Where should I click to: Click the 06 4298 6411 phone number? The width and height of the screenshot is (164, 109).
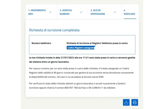click(96, 88)
